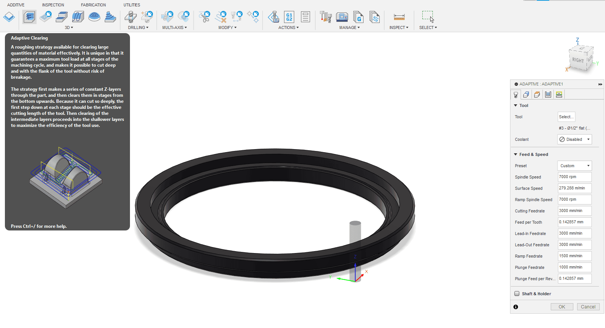Choose the Steep and Shallow 3D icon
605x328 pixels.
click(x=62, y=17)
